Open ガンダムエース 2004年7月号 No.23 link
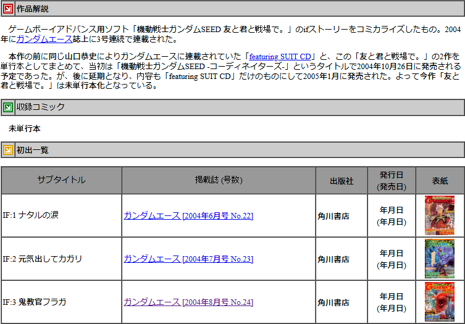 pyautogui.click(x=188, y=259)
